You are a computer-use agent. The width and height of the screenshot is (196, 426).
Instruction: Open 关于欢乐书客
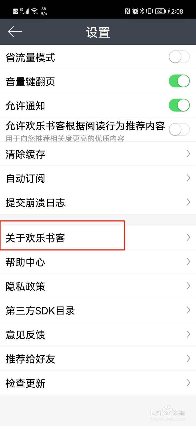(98, 237)
